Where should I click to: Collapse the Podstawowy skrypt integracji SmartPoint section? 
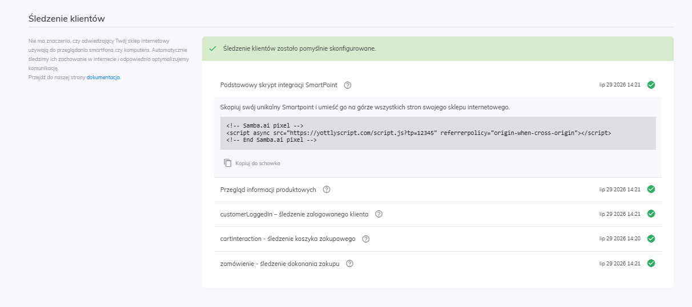tap(437, 85)
